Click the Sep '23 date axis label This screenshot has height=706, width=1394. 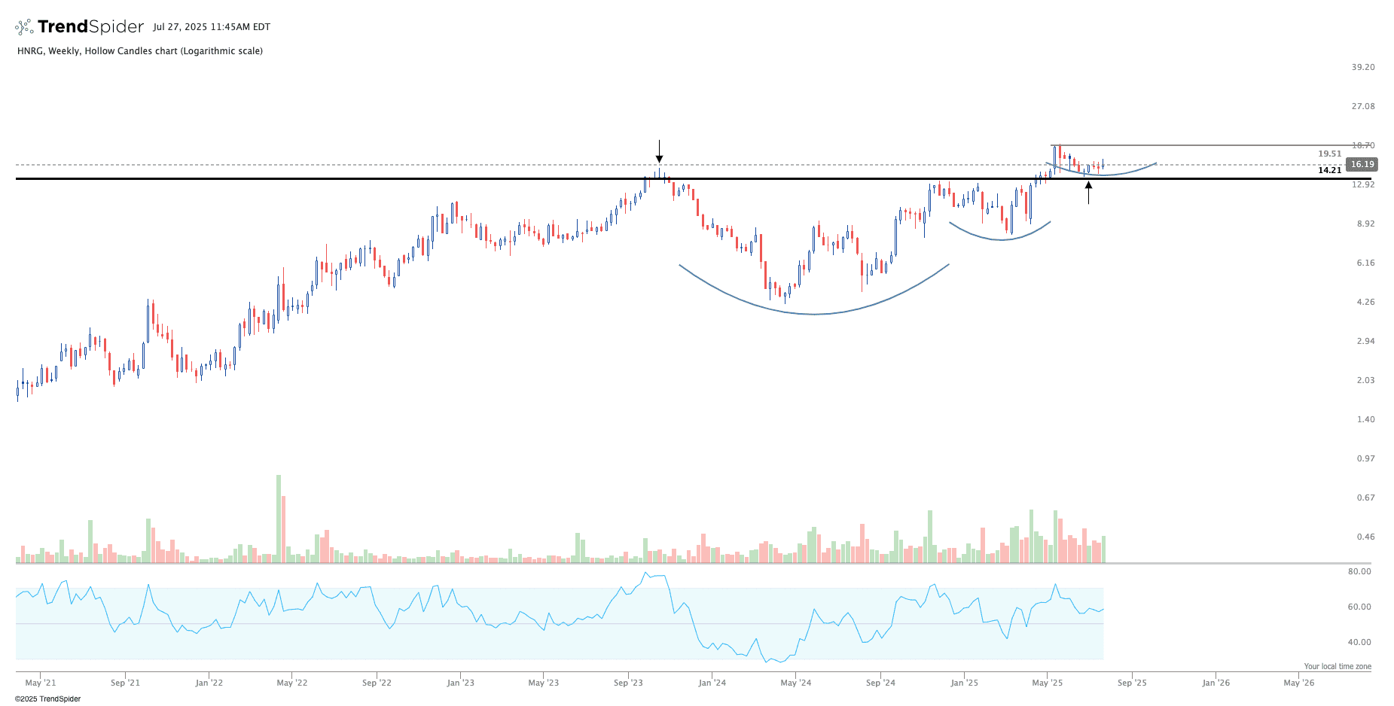click(x=628, y=683)
